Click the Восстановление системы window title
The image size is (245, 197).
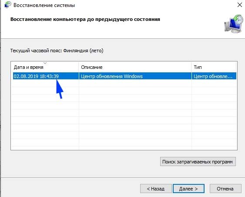pos(44,5)
